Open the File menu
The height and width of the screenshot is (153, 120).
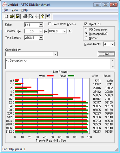[6, 10]
